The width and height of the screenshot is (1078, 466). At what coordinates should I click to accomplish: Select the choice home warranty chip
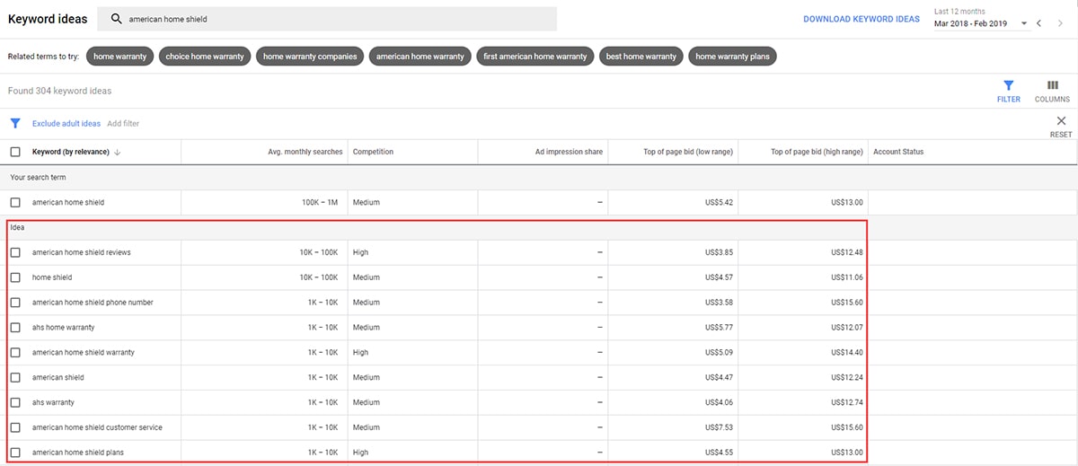(x=205, y=57)
